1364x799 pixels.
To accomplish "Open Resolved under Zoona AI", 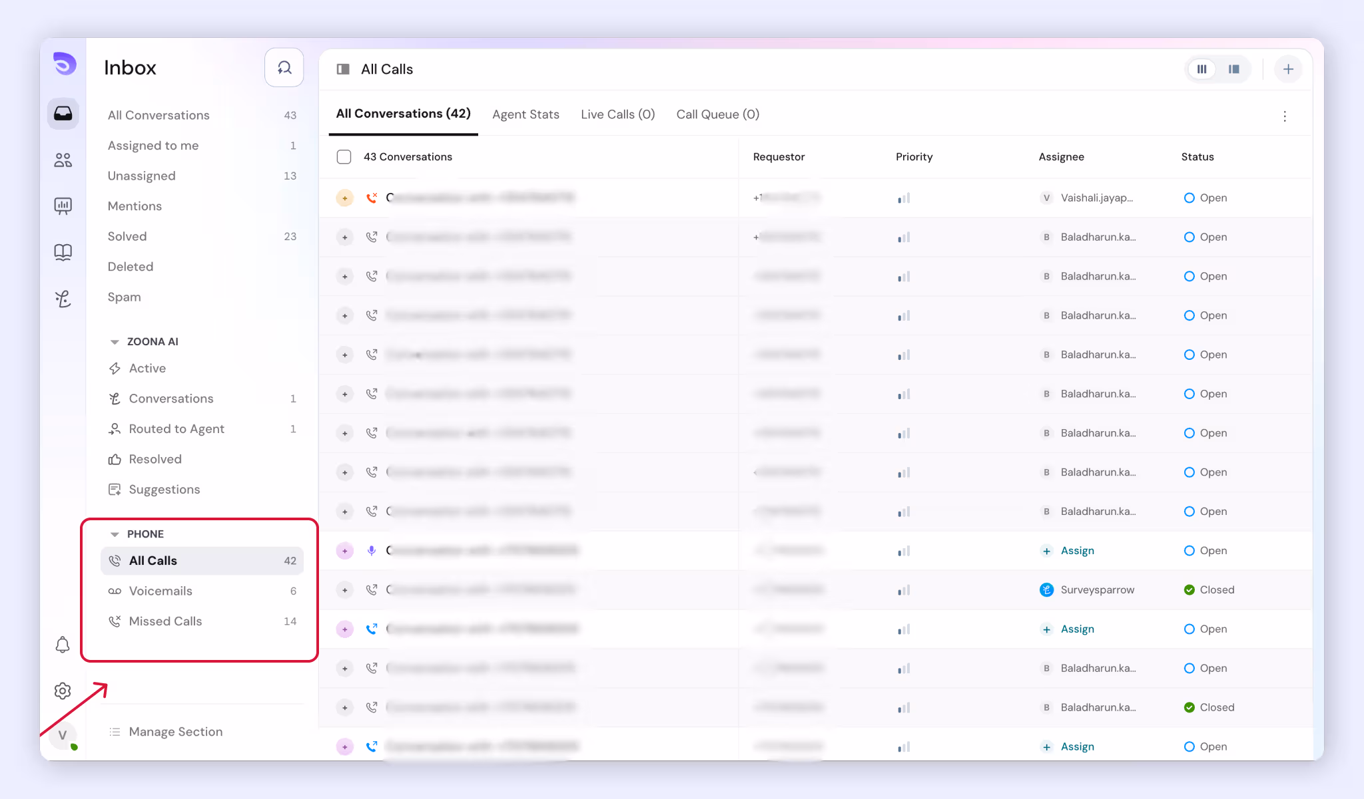I will (202, 459).
